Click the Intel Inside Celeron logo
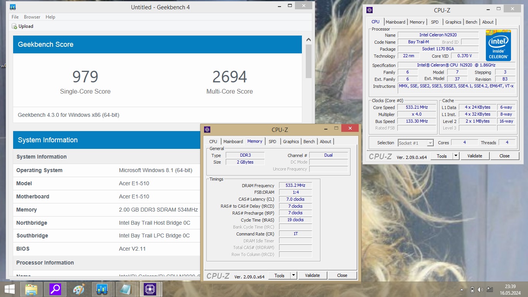Screen dimensions: 528x297 tap(498, 45)
